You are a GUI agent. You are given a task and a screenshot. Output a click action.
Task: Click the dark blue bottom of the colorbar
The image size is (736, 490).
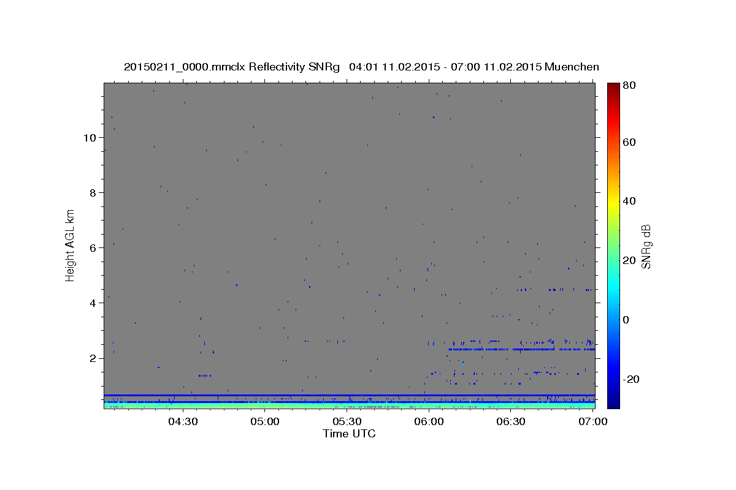coord(613,401)
